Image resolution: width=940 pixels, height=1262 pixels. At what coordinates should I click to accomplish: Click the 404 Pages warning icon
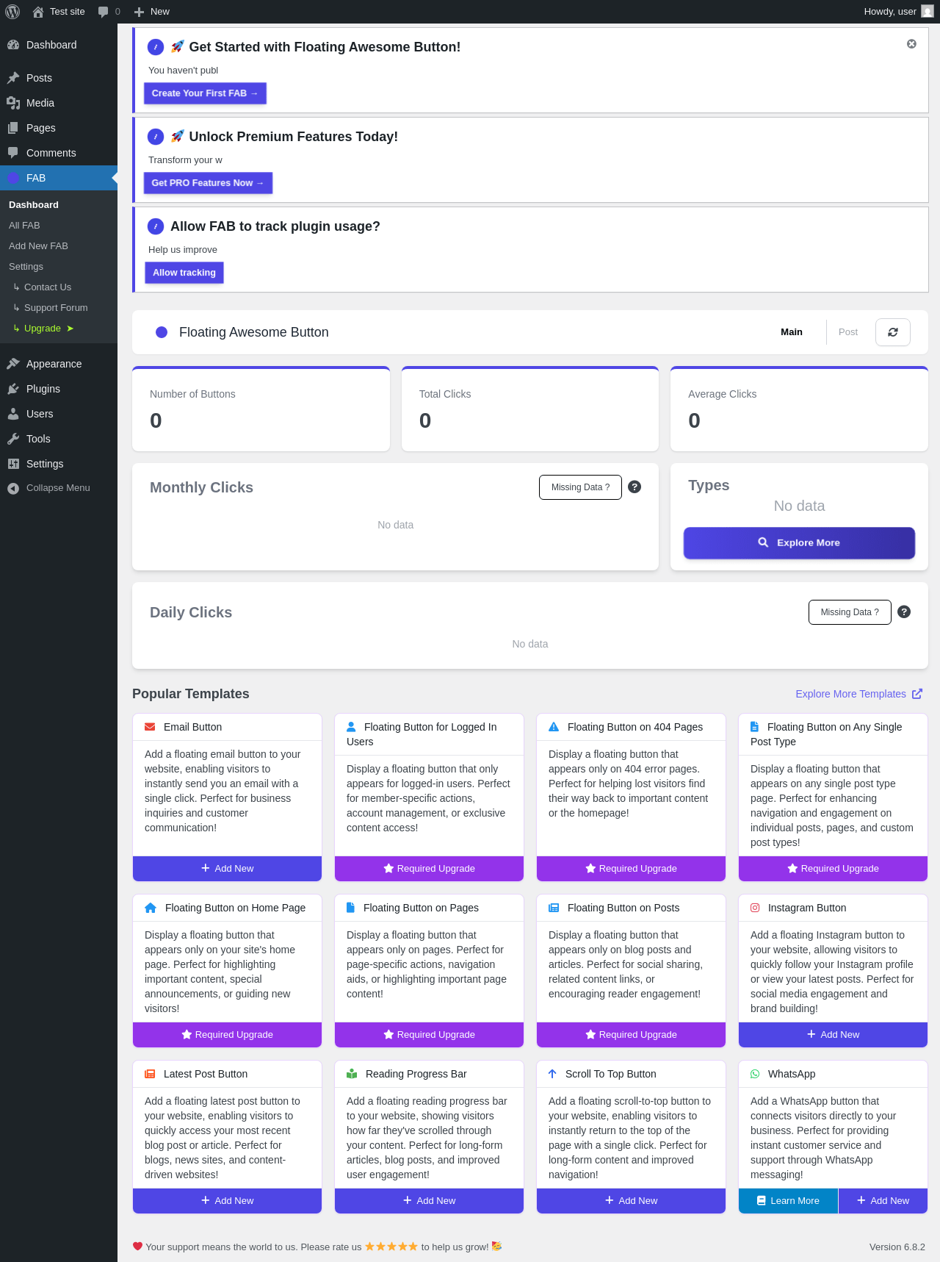[x=554, y=727]
